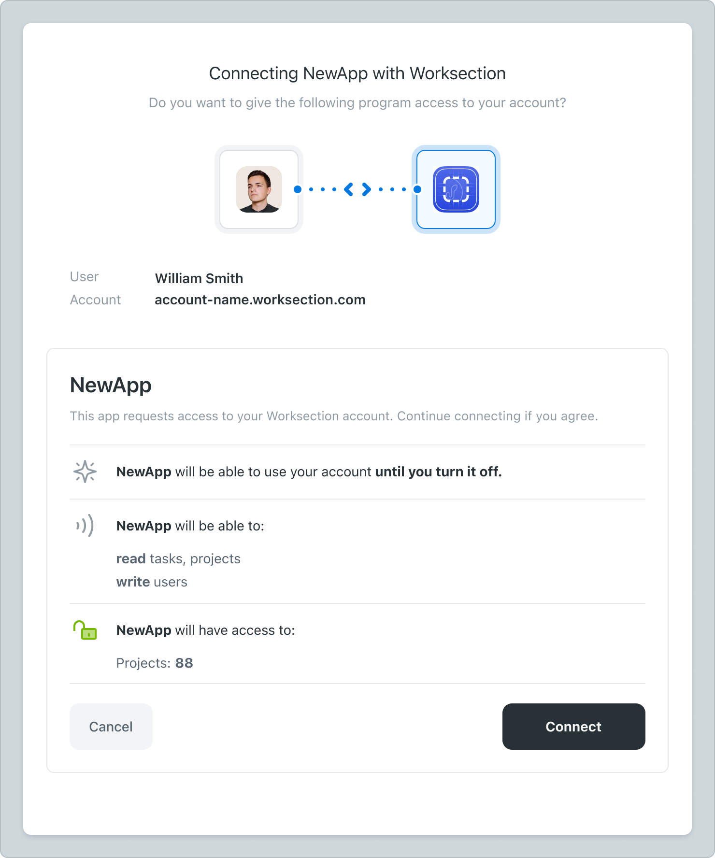Open account-name.worksection.com link

pos(259,300)
